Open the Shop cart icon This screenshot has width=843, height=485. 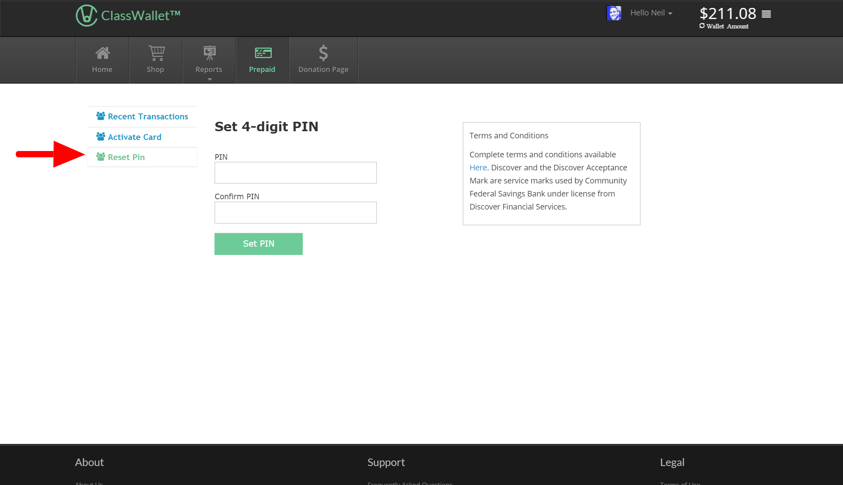(x=156, y=53)
